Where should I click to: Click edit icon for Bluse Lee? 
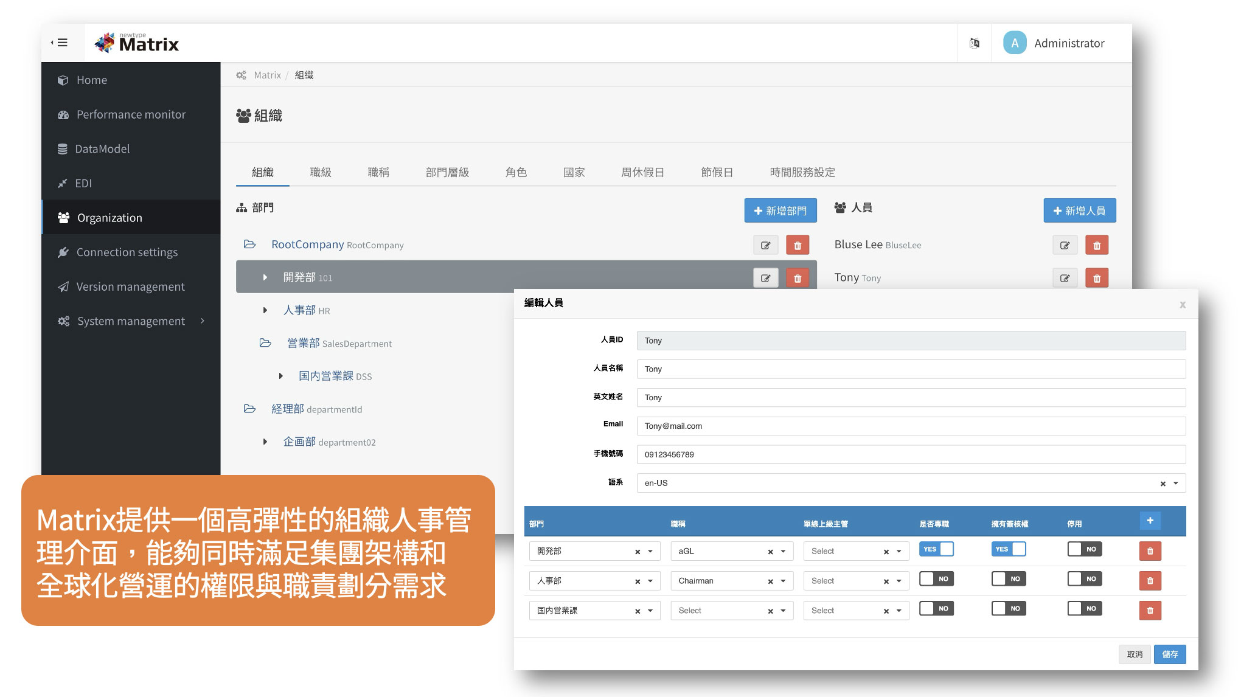coord(1065,245)
